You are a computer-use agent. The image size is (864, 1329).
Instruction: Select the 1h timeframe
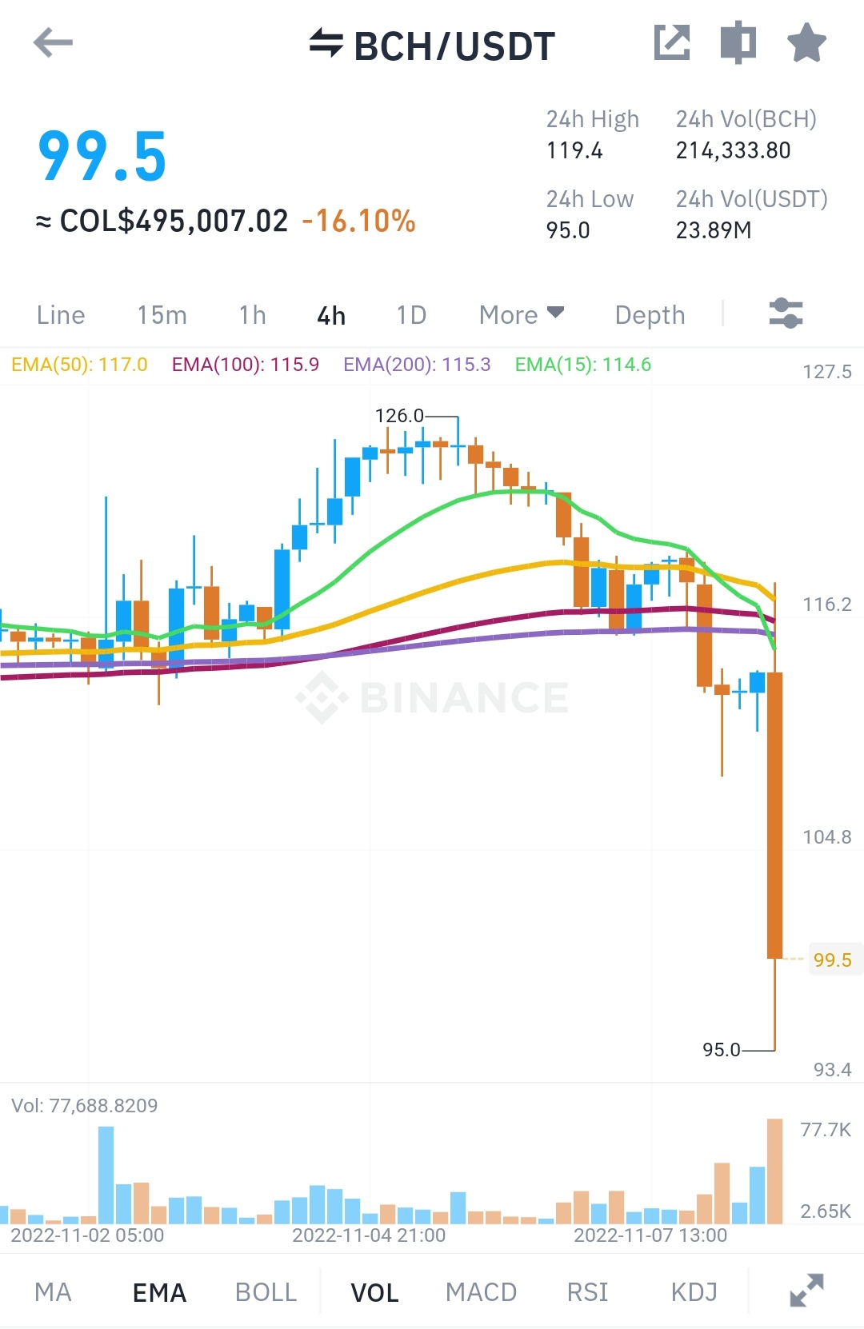pos(253,315)
